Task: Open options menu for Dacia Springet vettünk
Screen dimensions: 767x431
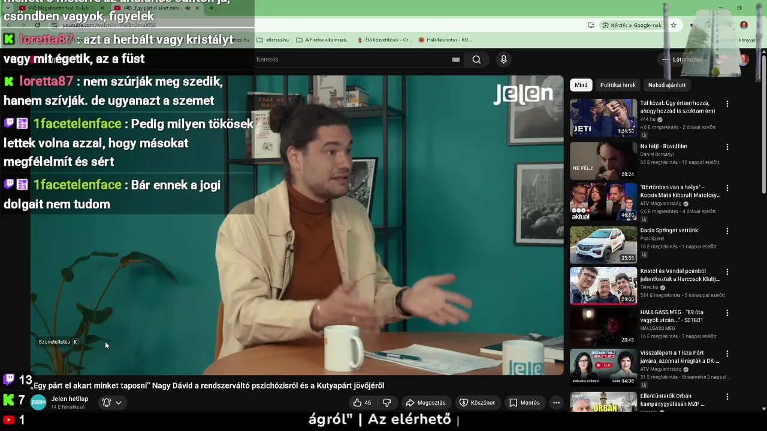Action: 727,231
